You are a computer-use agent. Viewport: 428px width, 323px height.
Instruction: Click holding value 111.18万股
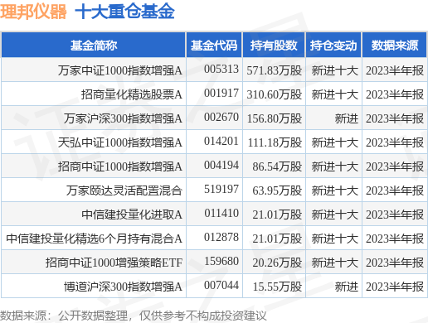click(x=275, y=142)
